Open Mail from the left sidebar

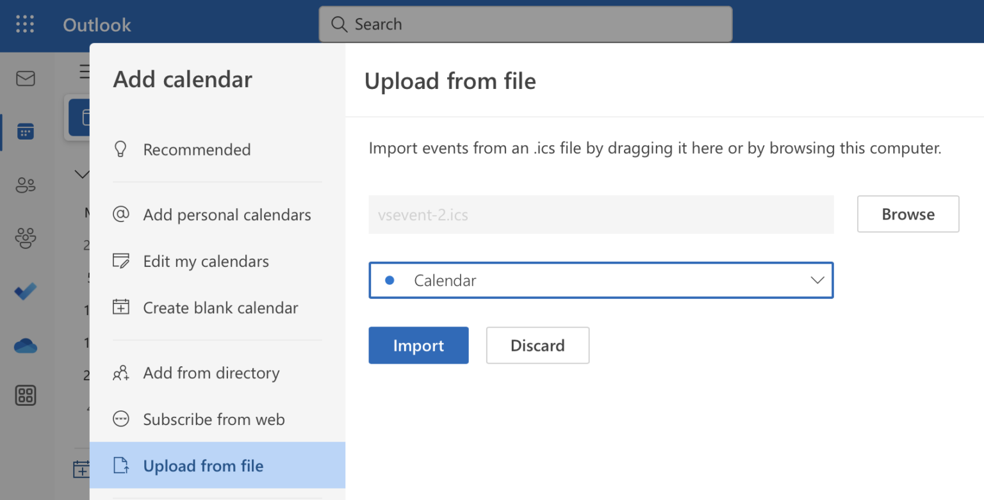pyautogui.click(x=25, y=79)
